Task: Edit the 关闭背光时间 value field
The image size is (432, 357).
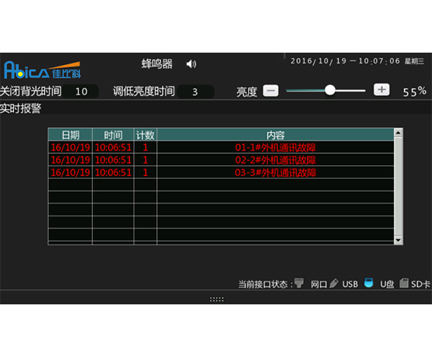Action: (x=81, y=92)
